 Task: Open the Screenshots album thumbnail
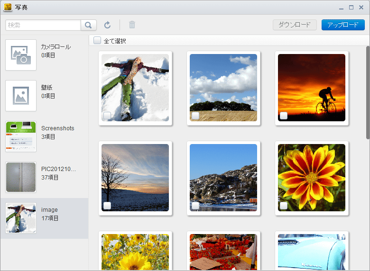tap(21, 136)
